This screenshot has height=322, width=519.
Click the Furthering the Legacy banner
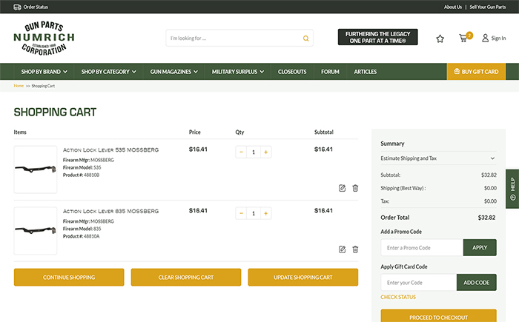tap(377, 37)
